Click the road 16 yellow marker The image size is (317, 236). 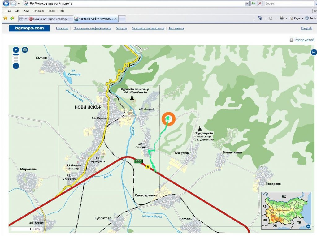coord(127,65)
